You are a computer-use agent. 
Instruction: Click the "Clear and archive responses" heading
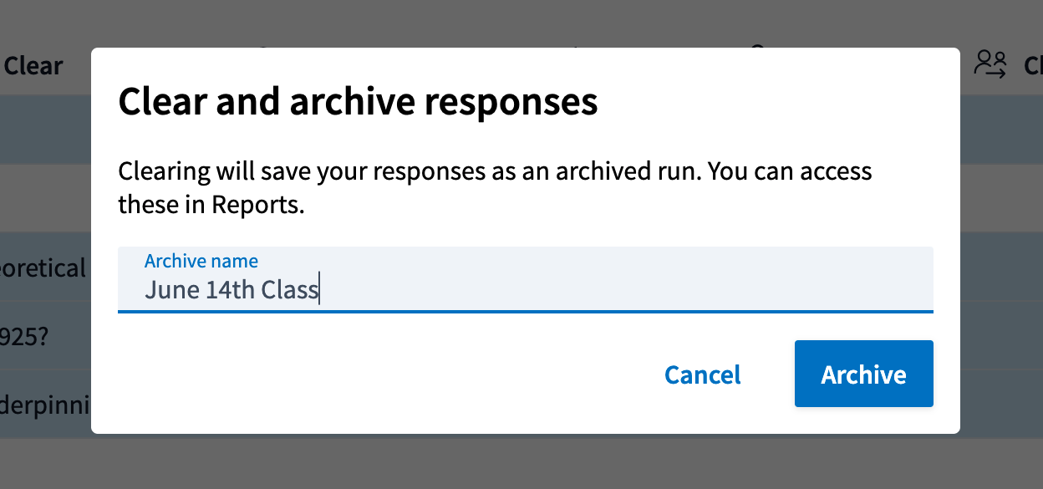click(x=358, y=101)
